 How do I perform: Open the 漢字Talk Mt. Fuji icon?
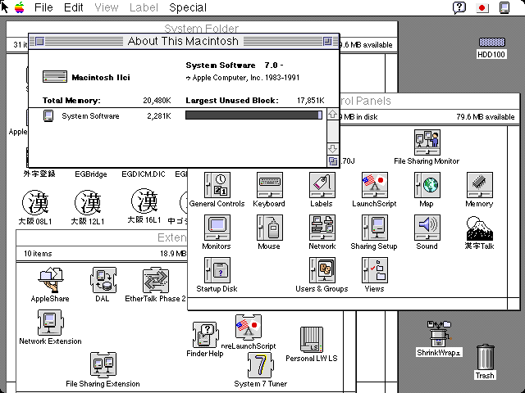click(x=479, y=228)
